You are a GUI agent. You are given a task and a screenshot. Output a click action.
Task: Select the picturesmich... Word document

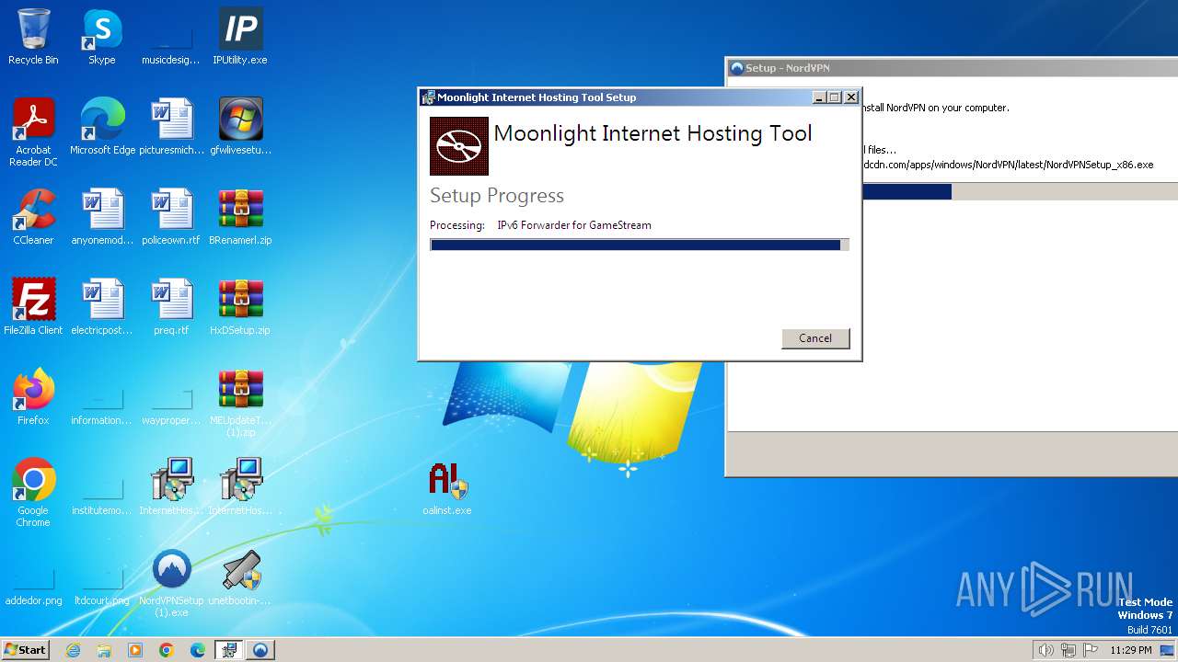(171, 127)
